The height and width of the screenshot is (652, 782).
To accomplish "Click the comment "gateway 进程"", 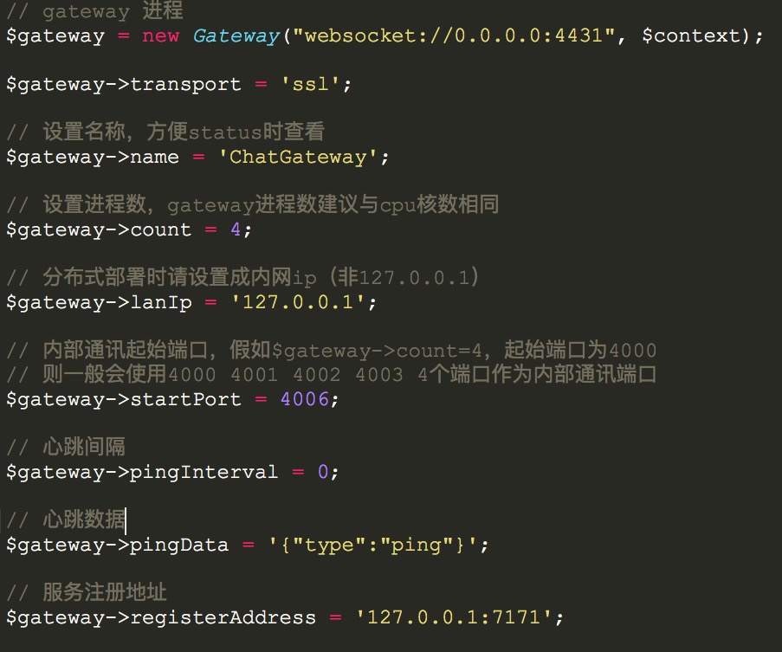I will click(94, 11).
